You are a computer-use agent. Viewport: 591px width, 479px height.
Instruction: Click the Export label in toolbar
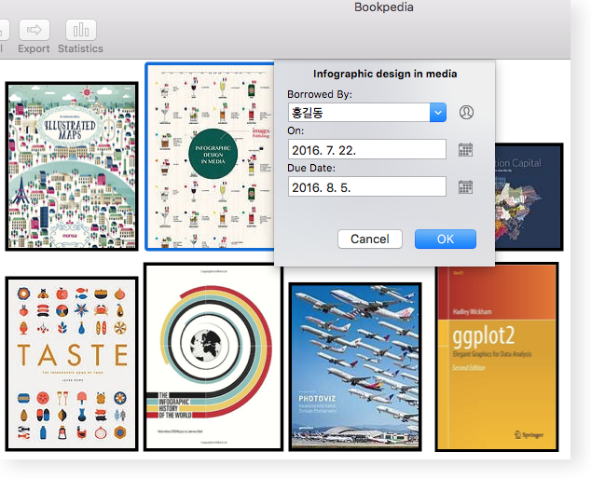pos(34,48)
